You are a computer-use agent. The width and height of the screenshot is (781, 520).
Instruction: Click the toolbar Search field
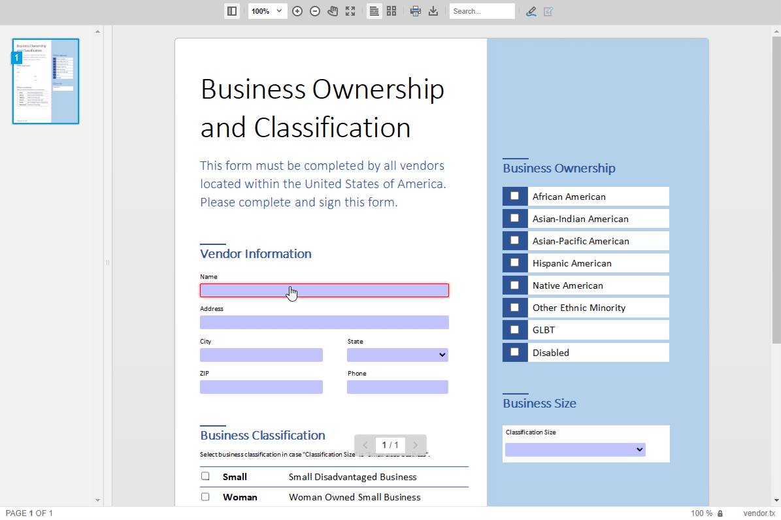click(482, 11)
